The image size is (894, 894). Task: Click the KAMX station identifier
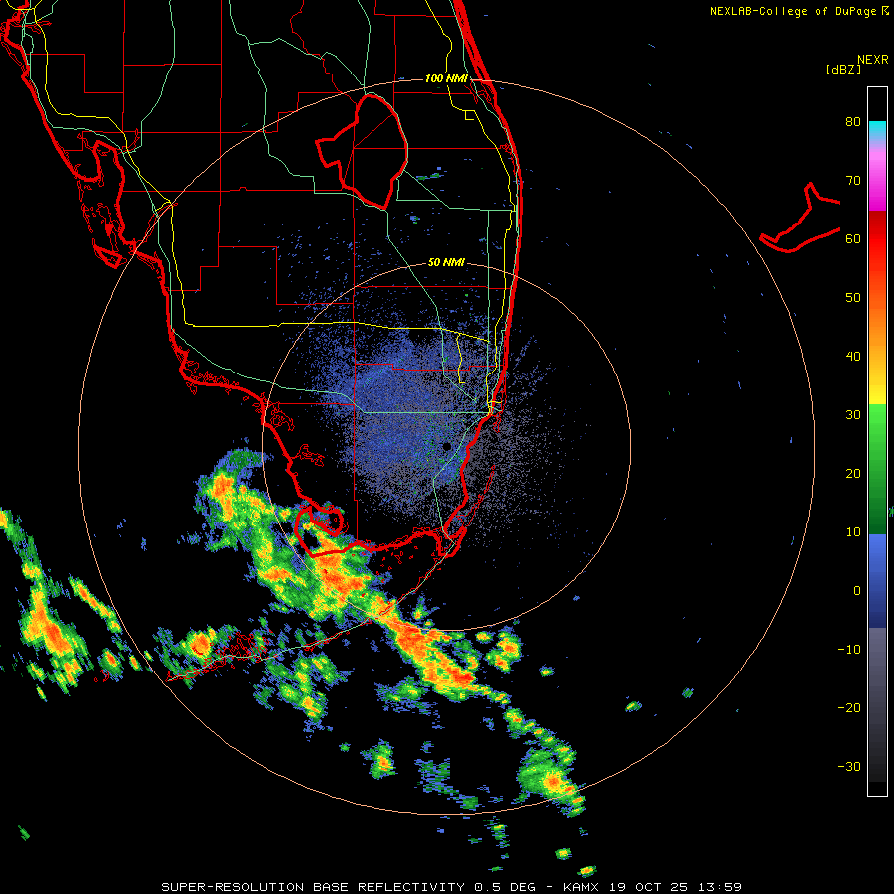(x=581, y=887)
